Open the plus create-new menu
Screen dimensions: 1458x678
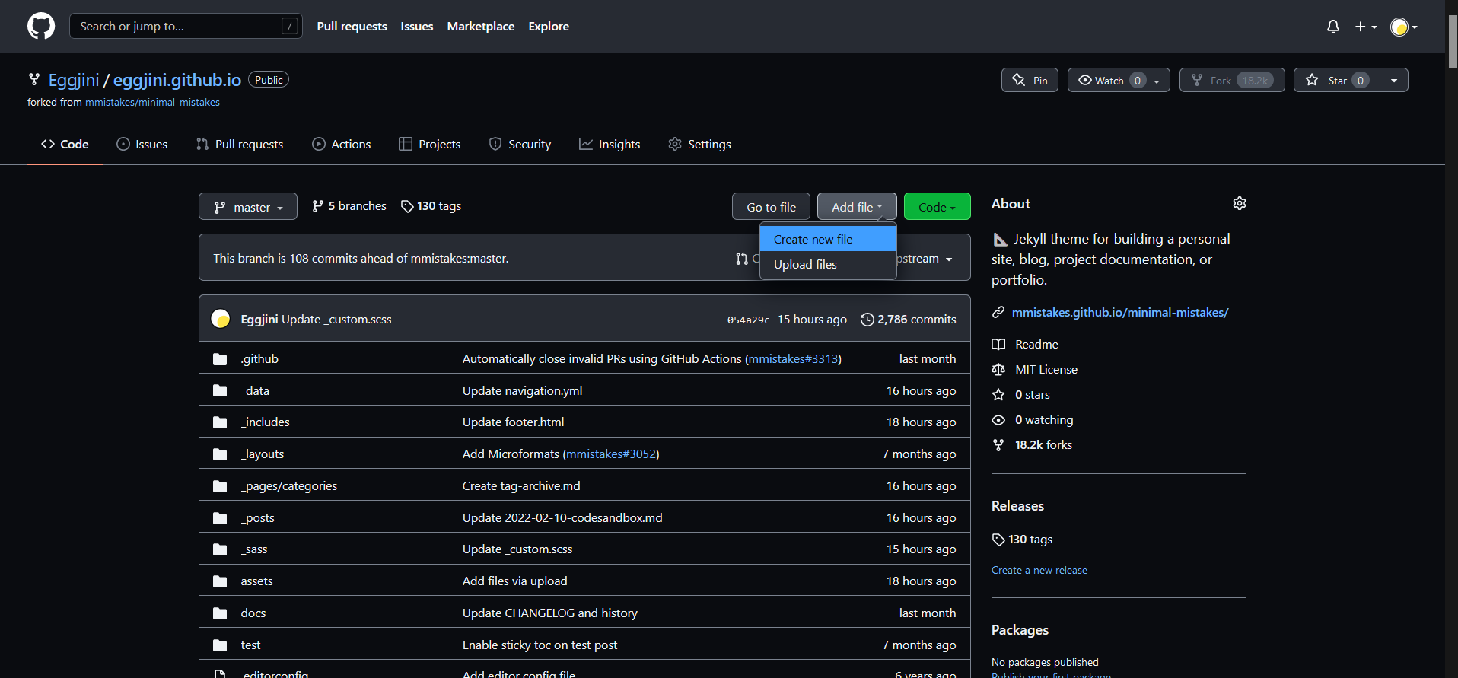(1366, 27)
